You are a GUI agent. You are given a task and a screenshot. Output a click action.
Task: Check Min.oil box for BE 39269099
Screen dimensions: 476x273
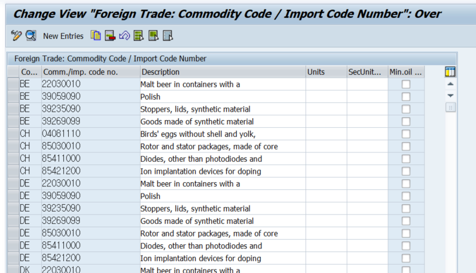pyautogui.click(x=406, y=122)
